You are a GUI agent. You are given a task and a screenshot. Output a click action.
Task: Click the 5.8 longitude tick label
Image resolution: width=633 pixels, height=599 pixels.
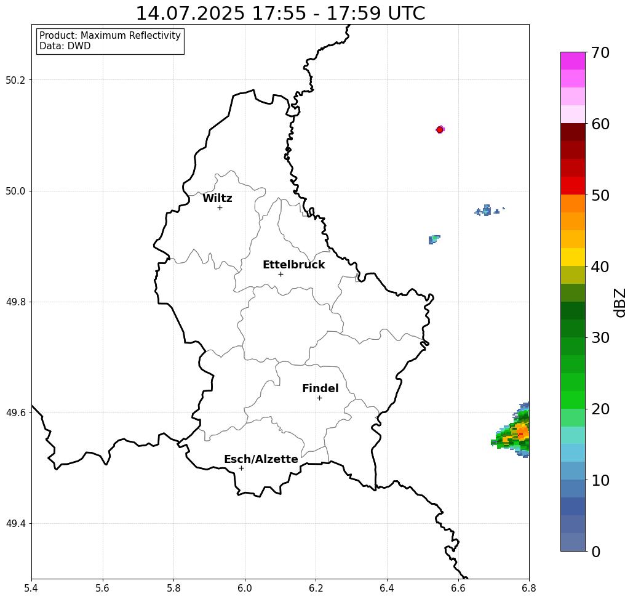[173, 588]
